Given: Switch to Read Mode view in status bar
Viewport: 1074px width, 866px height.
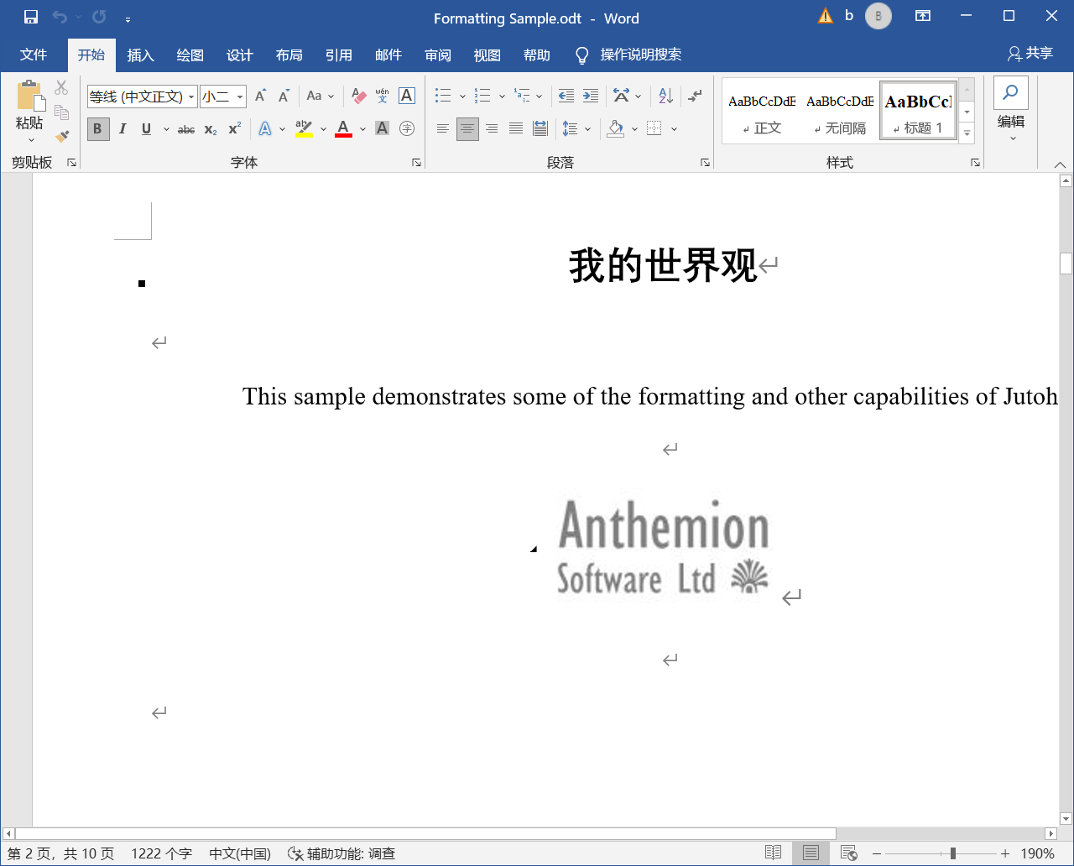Looking at the screenshot, I should [x=774, y=853].
